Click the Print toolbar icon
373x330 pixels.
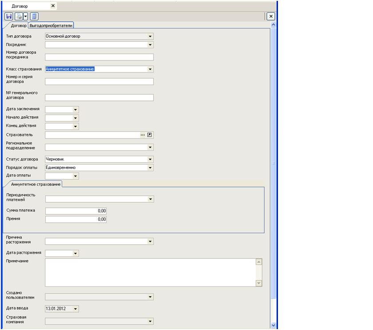19,16
